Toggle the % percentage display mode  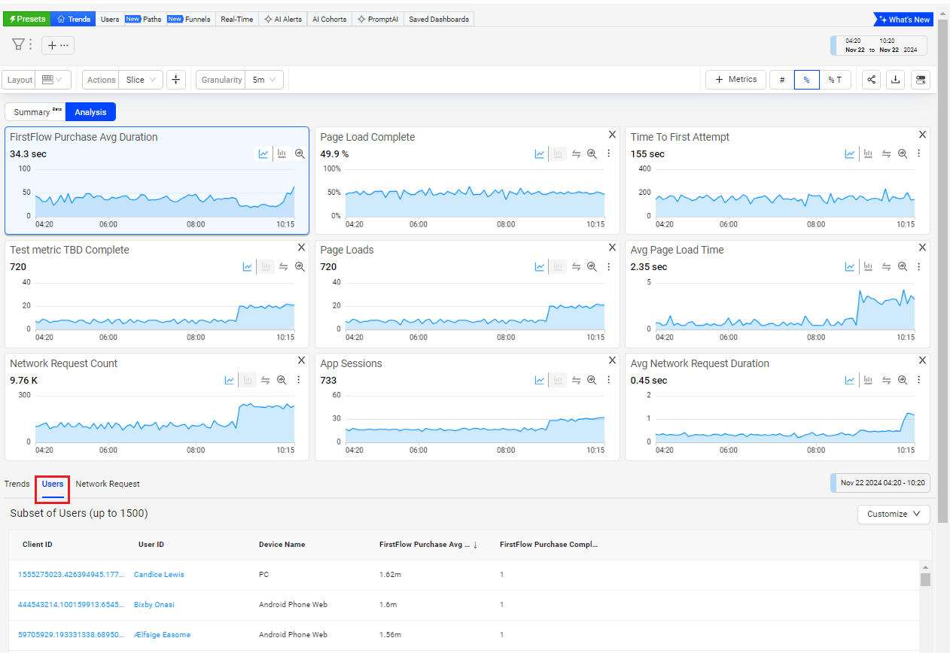[x=806, y=80]
